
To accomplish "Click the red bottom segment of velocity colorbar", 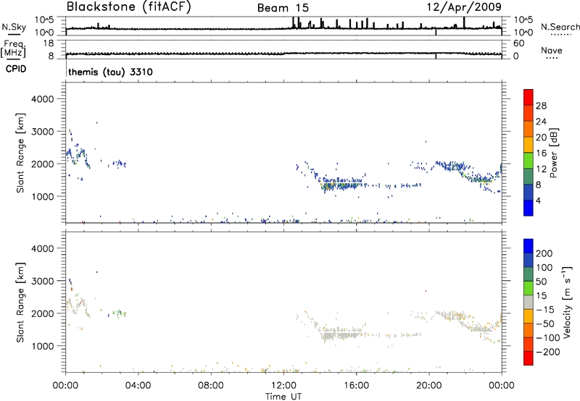I will pyautogui.click(x=529, y=358).
